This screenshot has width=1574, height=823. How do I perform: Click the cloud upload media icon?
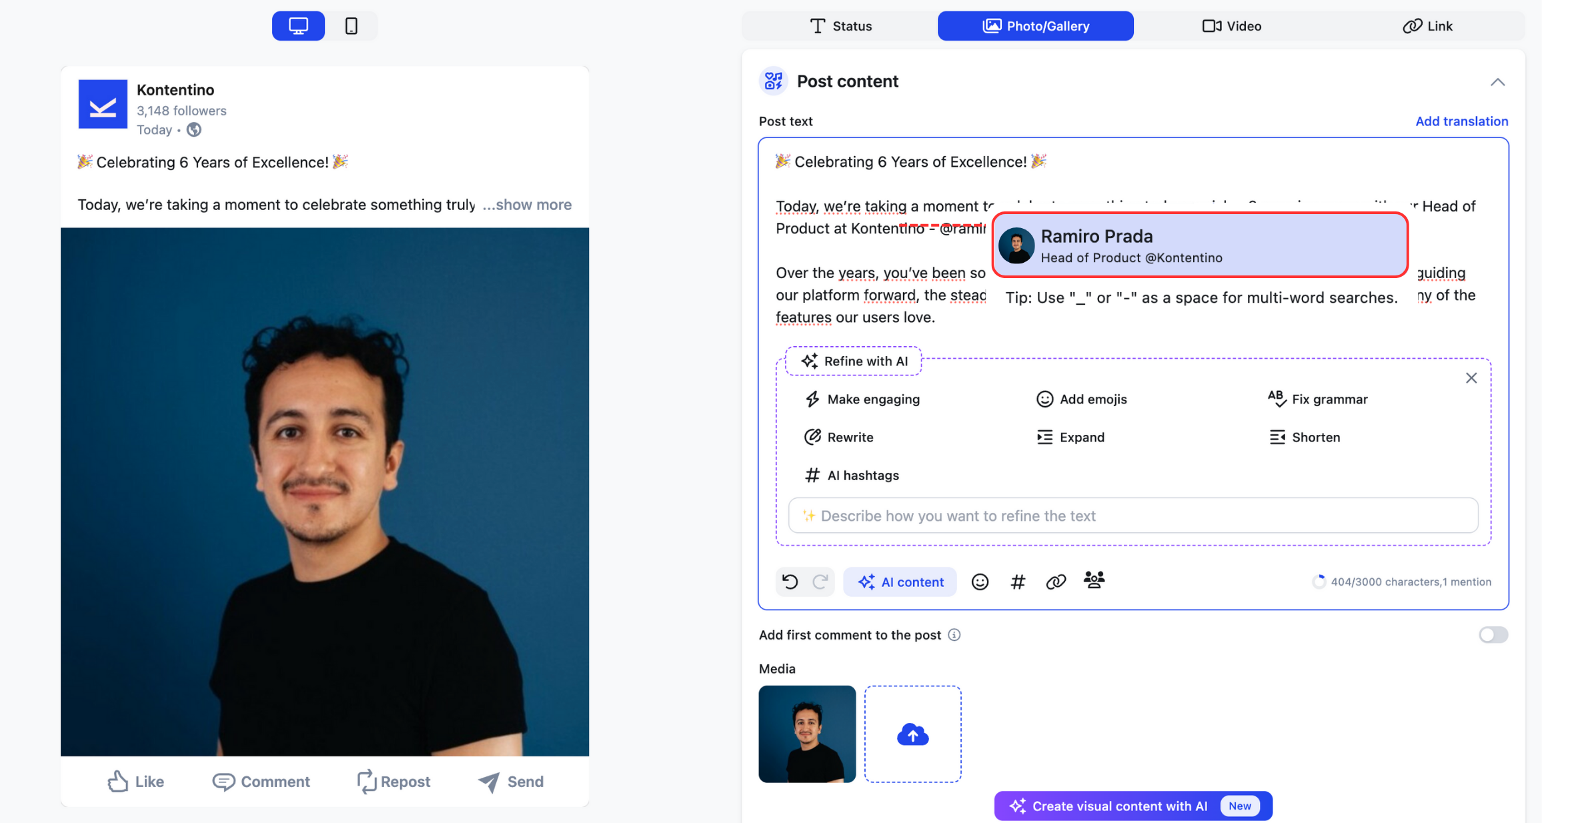pyautogui.click(x=912, y=734)
